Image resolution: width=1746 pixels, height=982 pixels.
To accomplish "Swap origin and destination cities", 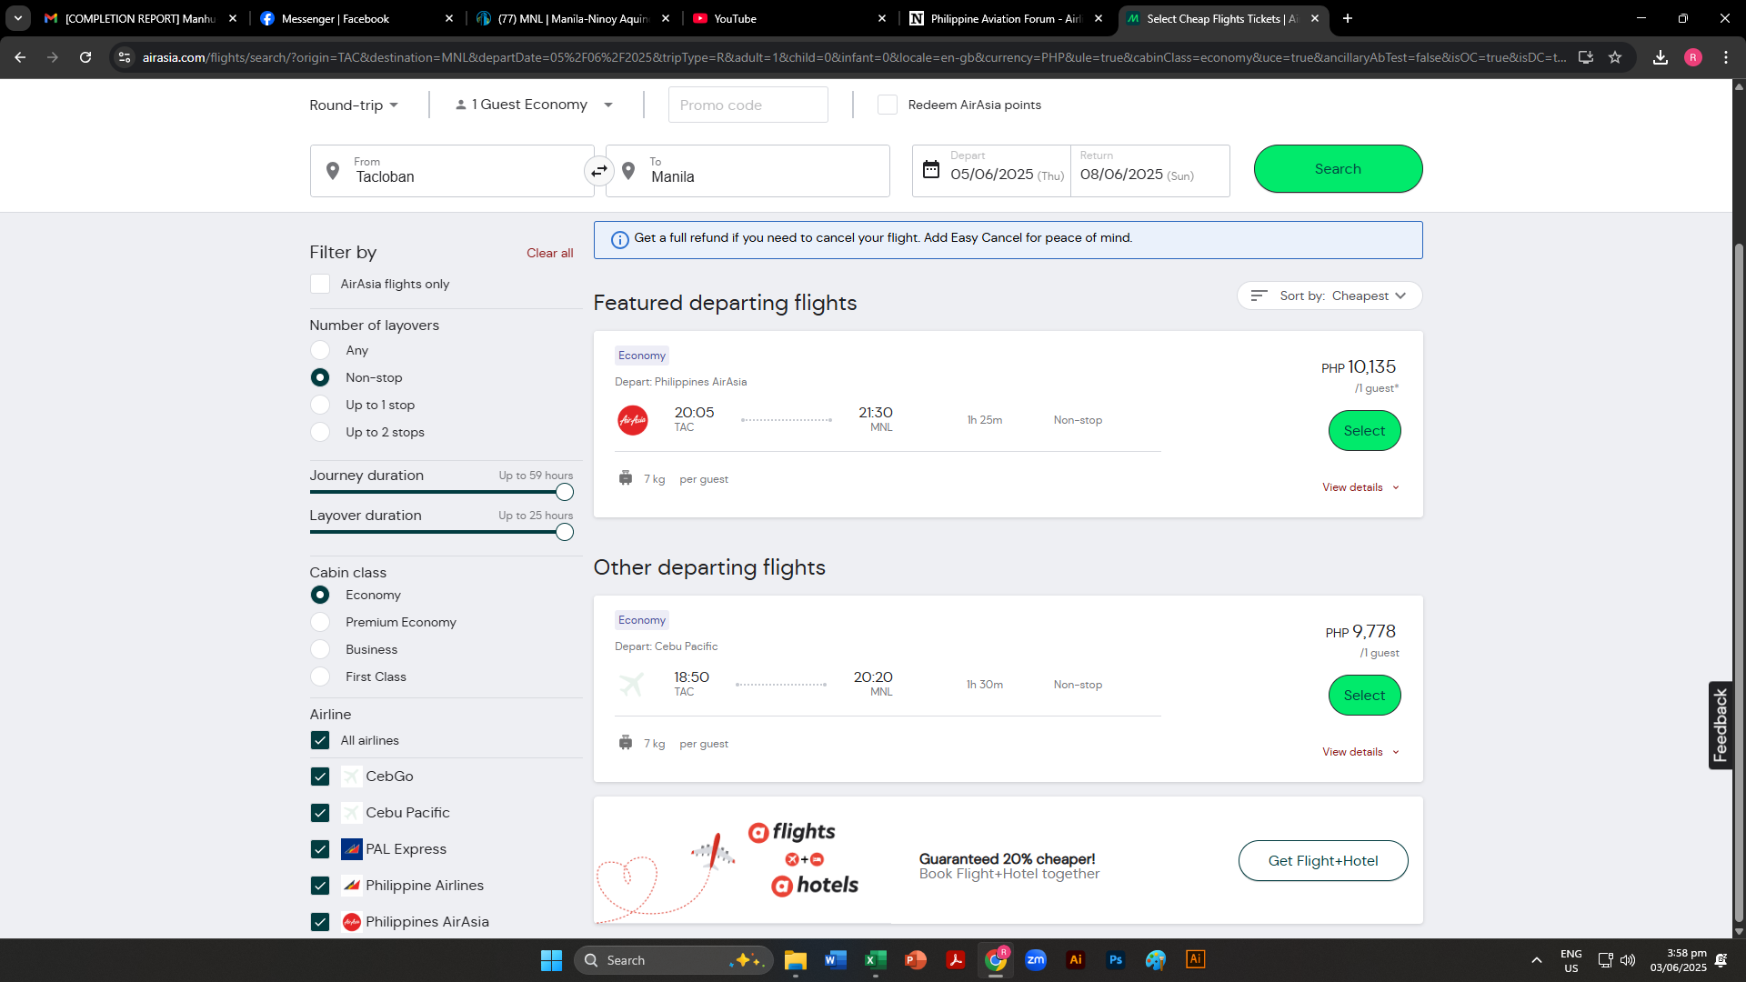I will [x=598, y=171].
